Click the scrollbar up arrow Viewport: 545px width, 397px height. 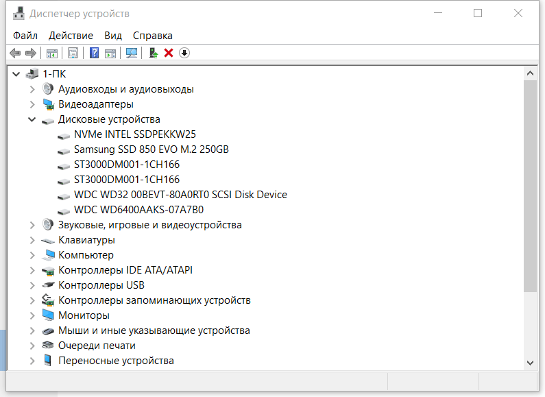tap(530, 73)
